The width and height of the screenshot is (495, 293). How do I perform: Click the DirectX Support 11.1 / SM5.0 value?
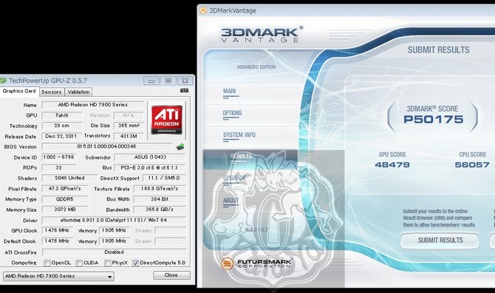pos(164,178)
